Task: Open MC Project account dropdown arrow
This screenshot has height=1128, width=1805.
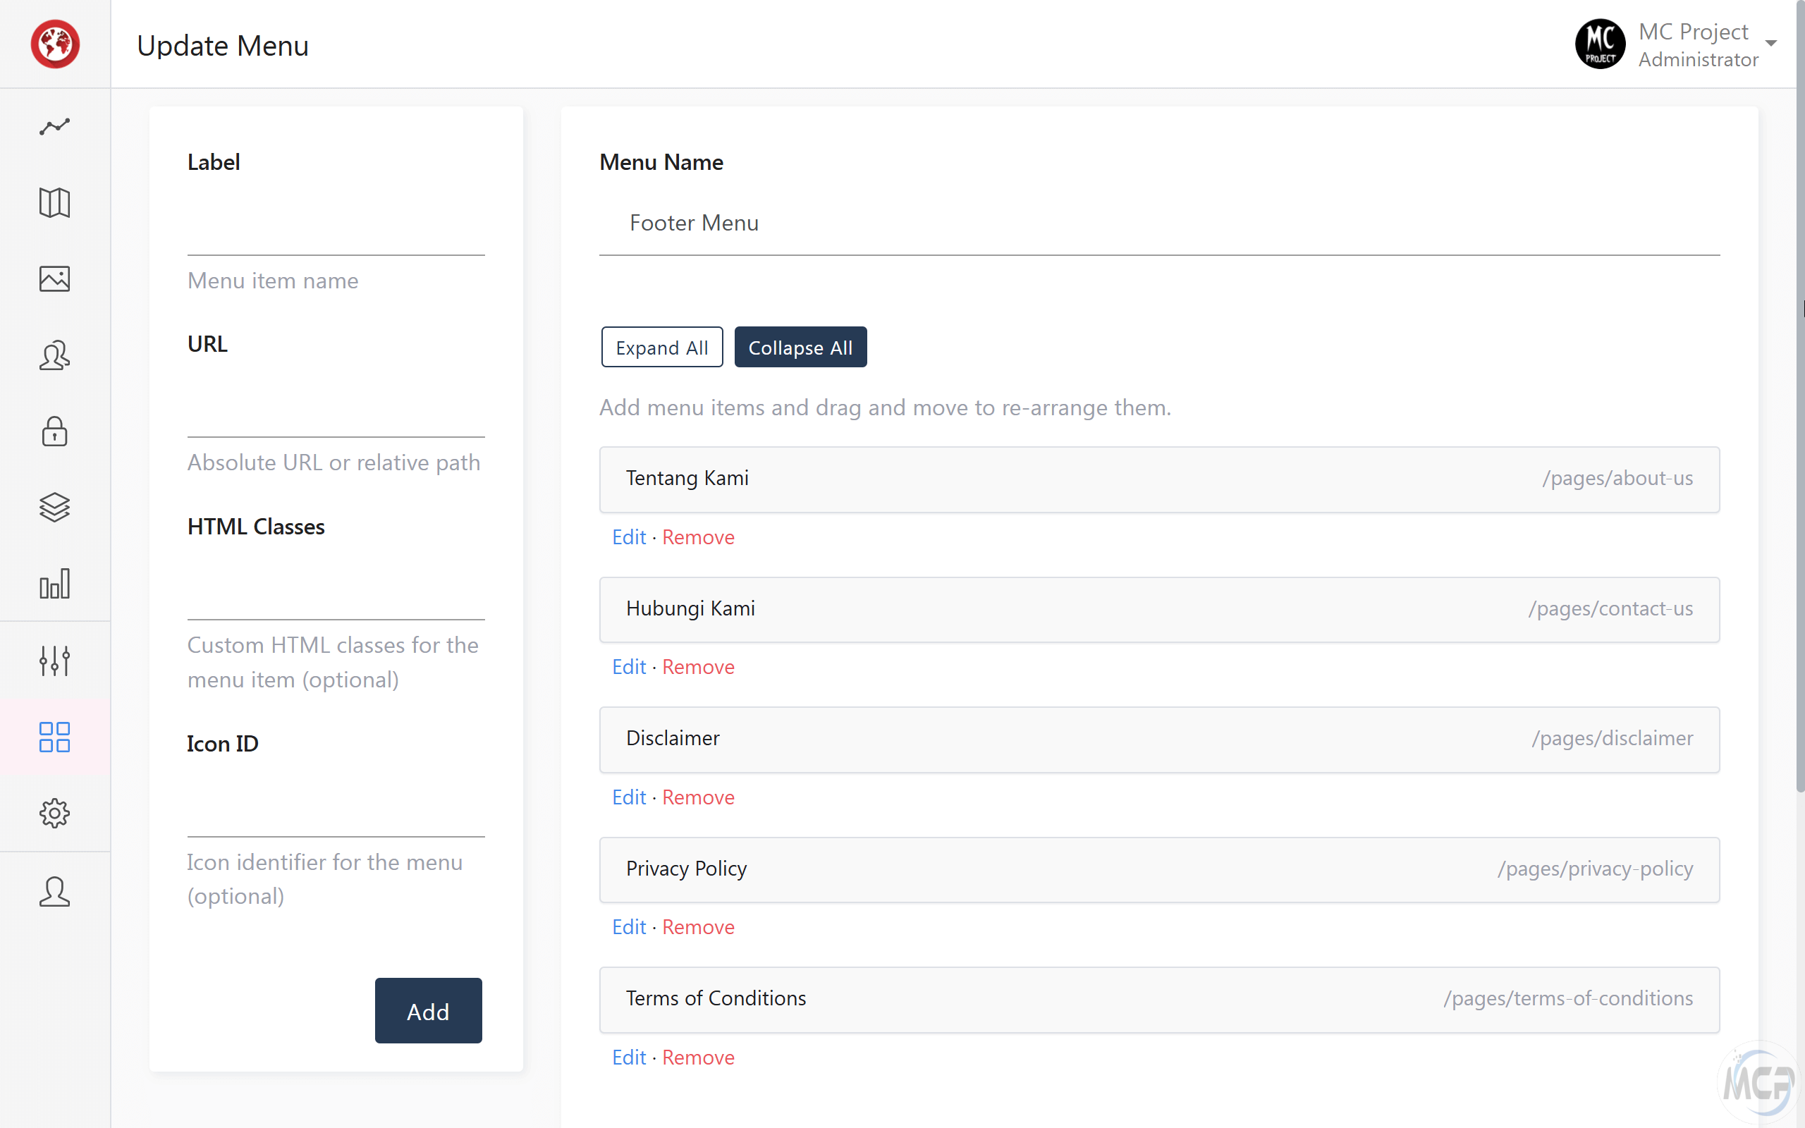Action: pyautogui.click(x=1770, y=44)
